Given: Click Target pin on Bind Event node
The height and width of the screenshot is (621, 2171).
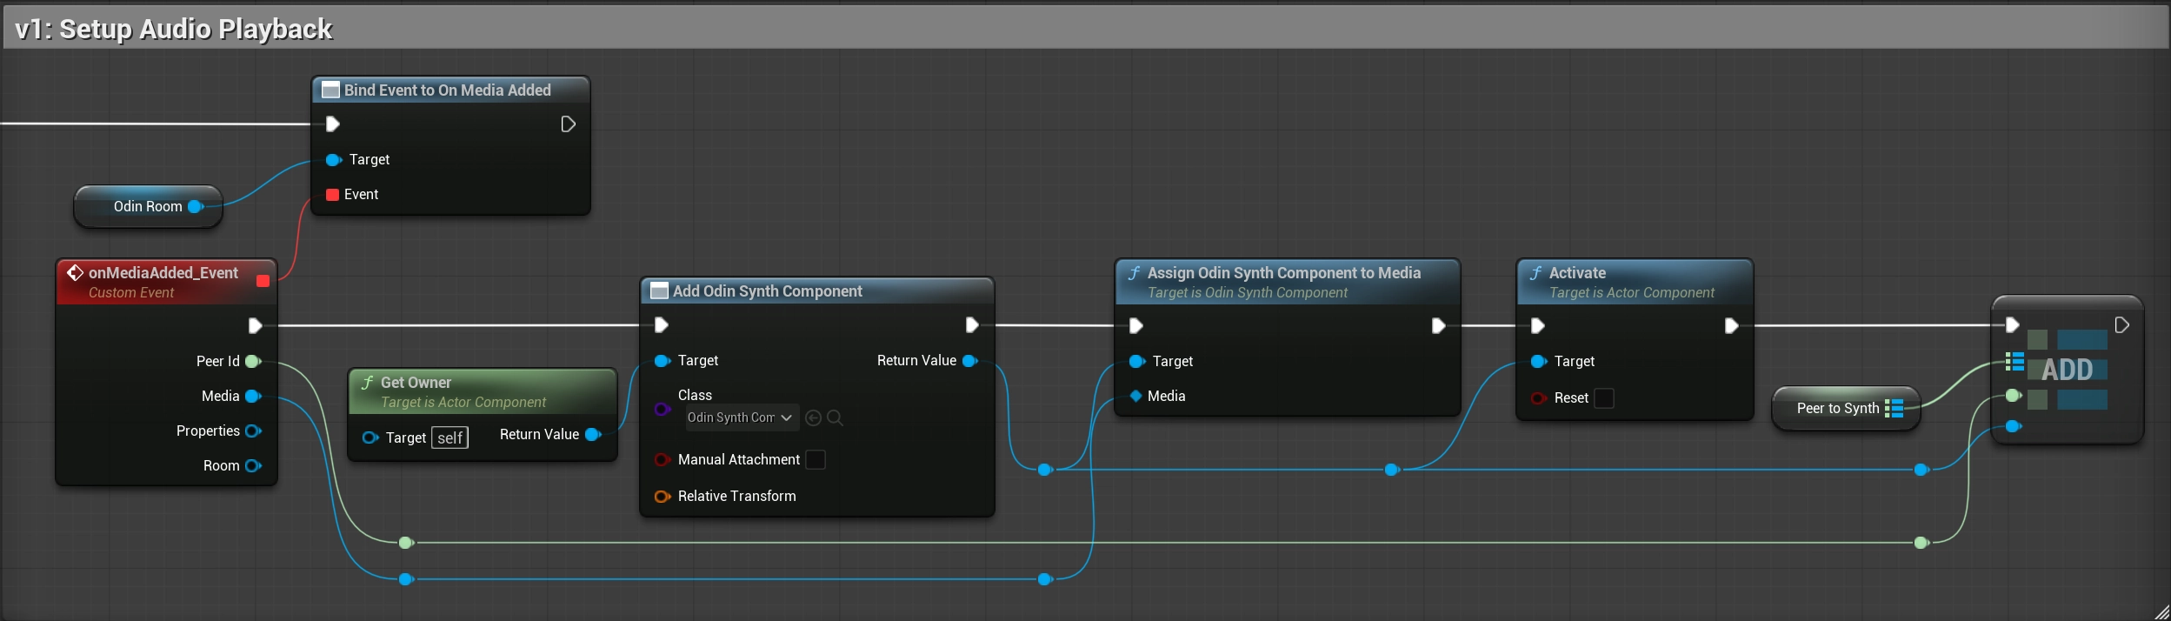Looking at the screenshot, I should [x=333, y=160].
